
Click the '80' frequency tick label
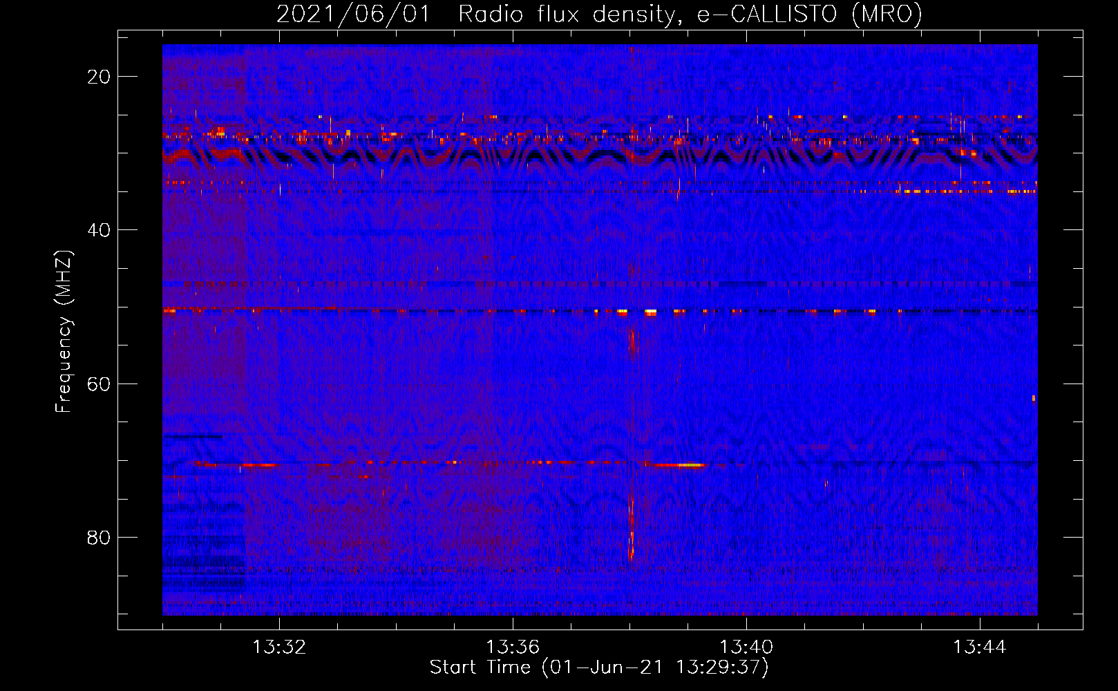(99, 537)
